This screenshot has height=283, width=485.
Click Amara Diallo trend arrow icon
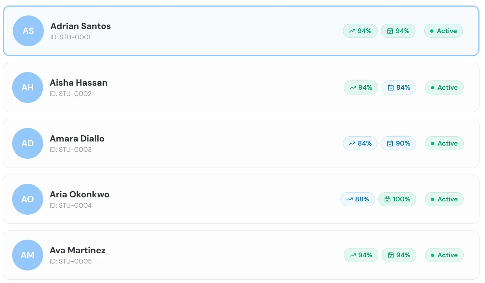tap(352, 144)
